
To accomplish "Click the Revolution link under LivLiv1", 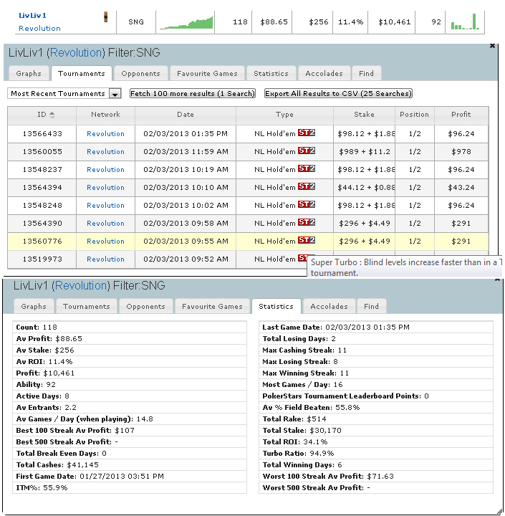I will (x=40, y=28).
